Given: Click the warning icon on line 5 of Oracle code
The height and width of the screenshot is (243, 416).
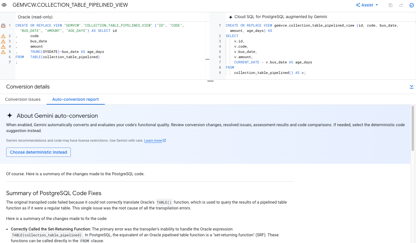Looking at the screenshot, I should [4, 52].
